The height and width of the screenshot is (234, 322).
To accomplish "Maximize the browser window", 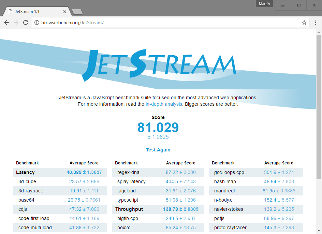I will [298, 5].
